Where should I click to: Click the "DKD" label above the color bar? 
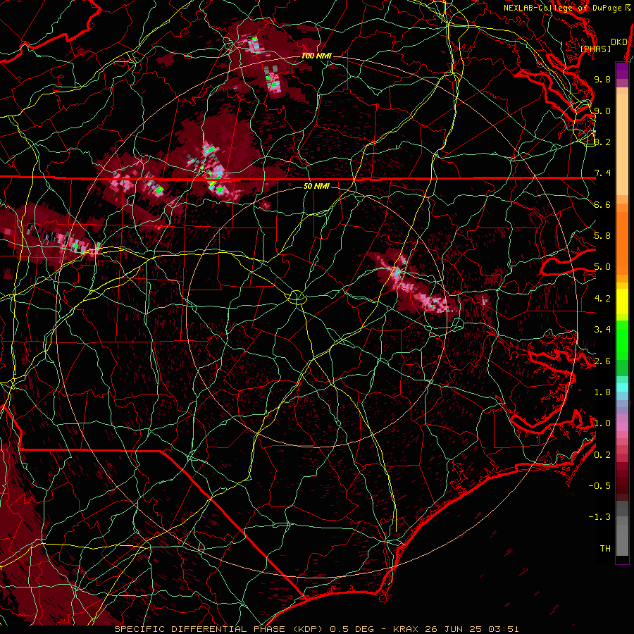coord(619,42)
